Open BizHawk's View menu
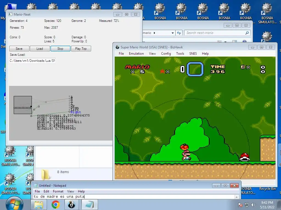 [152, 54]
